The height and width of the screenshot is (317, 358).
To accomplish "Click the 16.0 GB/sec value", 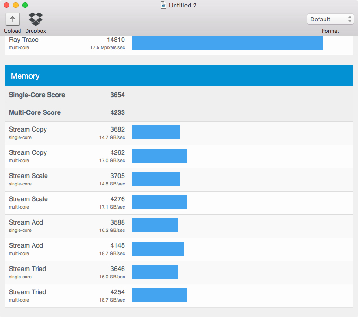I will (x=112, y=277).
